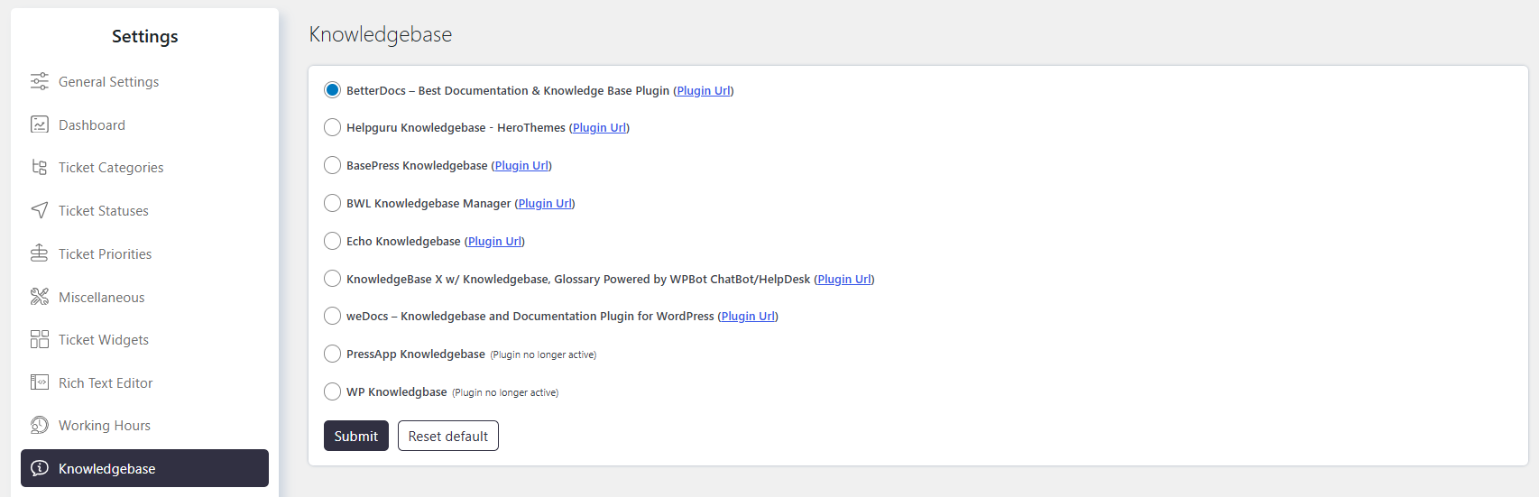Image resolution: width=1539 pixels, height=497 pixels.
Task: Open BetterDocs Plugin Url link
Action: [x=704, y=90]
